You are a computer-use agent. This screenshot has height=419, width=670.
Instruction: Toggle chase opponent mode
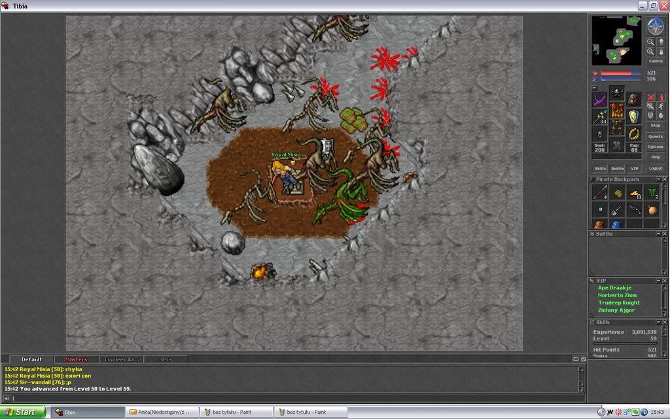(x=661, y=107)
